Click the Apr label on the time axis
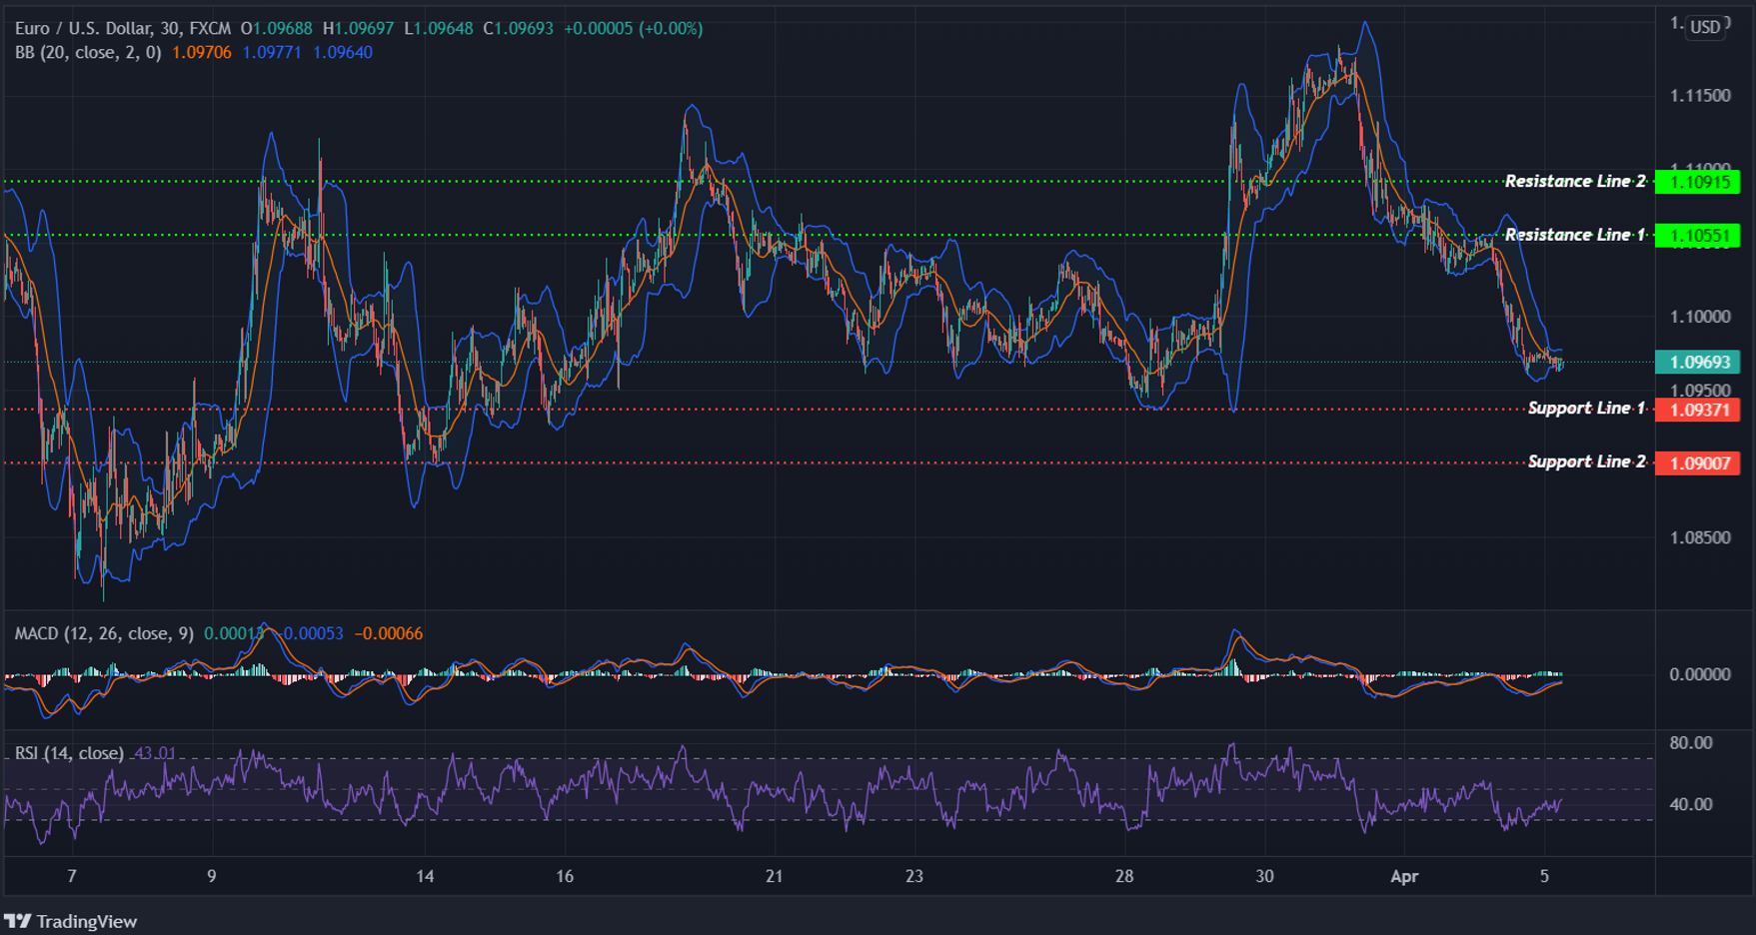Screen dimensions: 1756x935 [x=1405, y=876]
